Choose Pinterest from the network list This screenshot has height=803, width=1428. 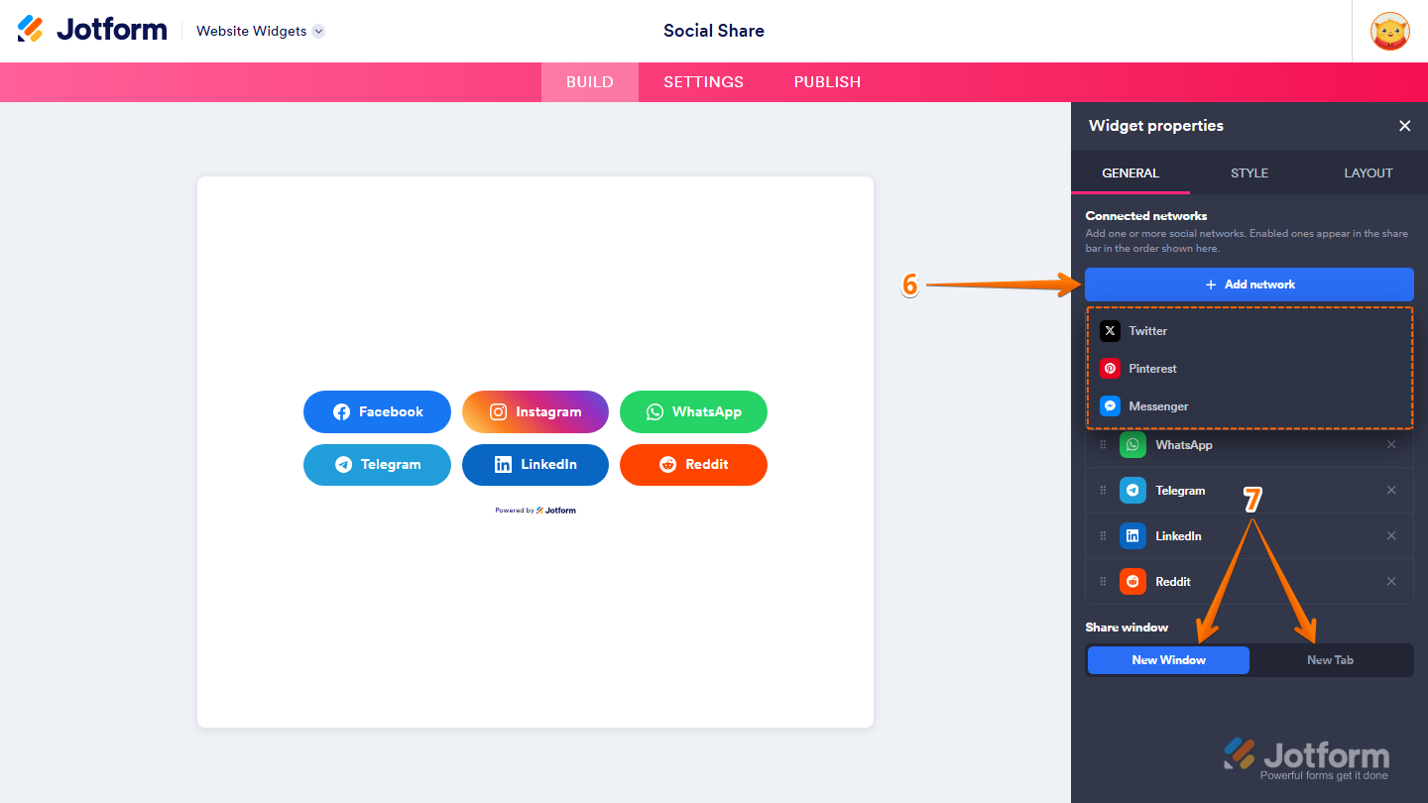[x=1249, y=369]
